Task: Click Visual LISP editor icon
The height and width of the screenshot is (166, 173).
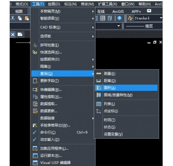Action: click(x=35, y=163)
